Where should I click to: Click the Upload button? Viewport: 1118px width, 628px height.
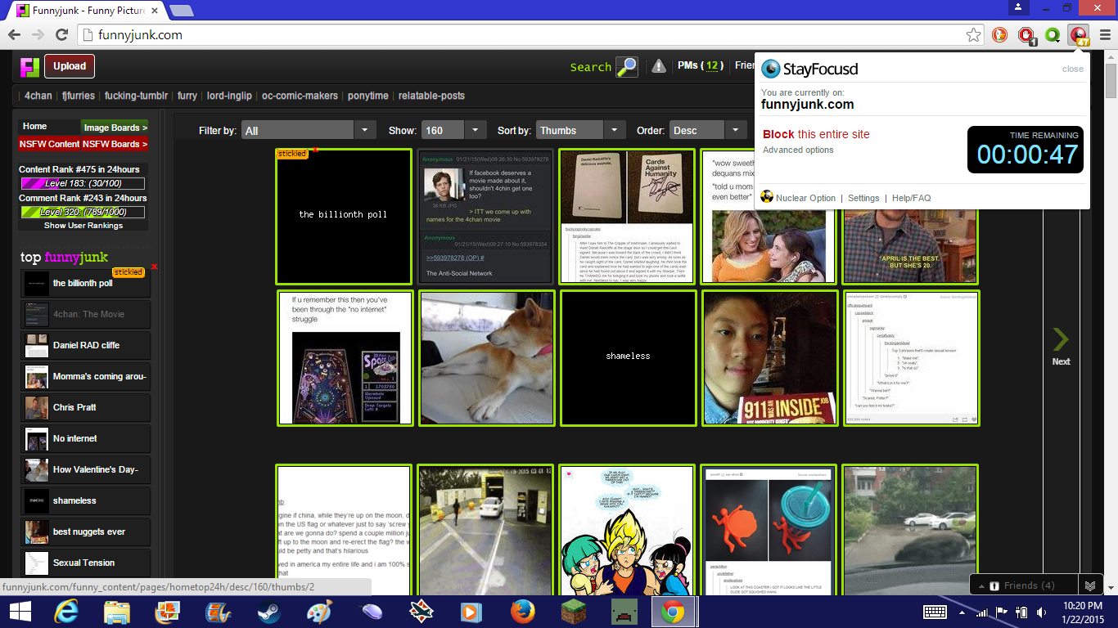click(70, 66)
